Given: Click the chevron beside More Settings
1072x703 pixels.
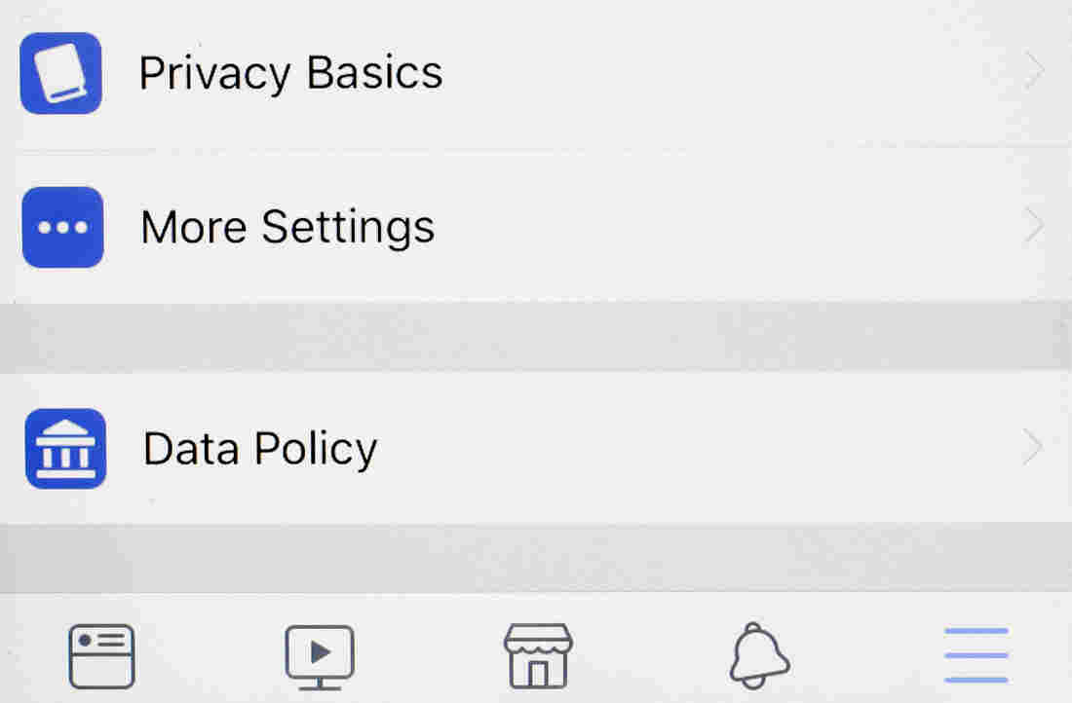Looking at the screenshot, I should (1034, 226).
